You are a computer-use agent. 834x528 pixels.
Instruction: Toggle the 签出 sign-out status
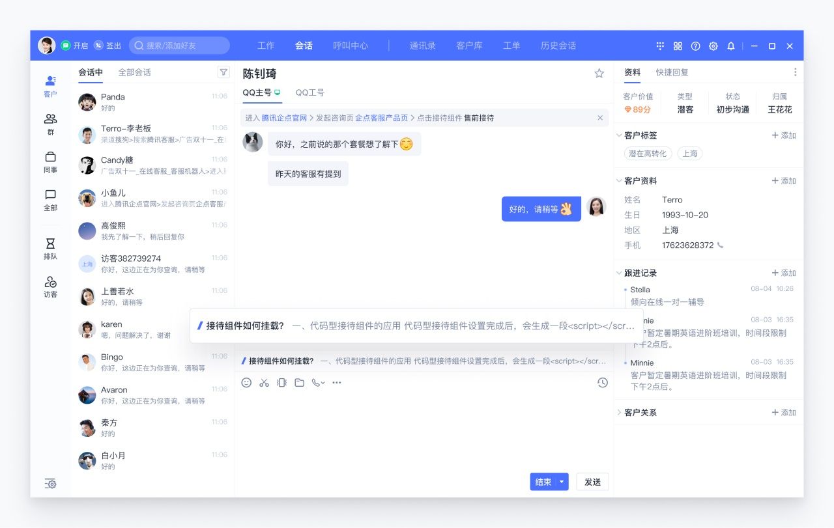[108, 46]
